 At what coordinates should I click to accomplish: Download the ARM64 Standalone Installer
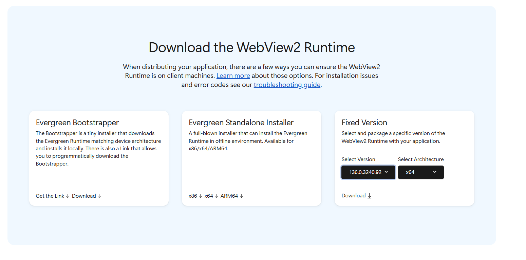(232, 196)
